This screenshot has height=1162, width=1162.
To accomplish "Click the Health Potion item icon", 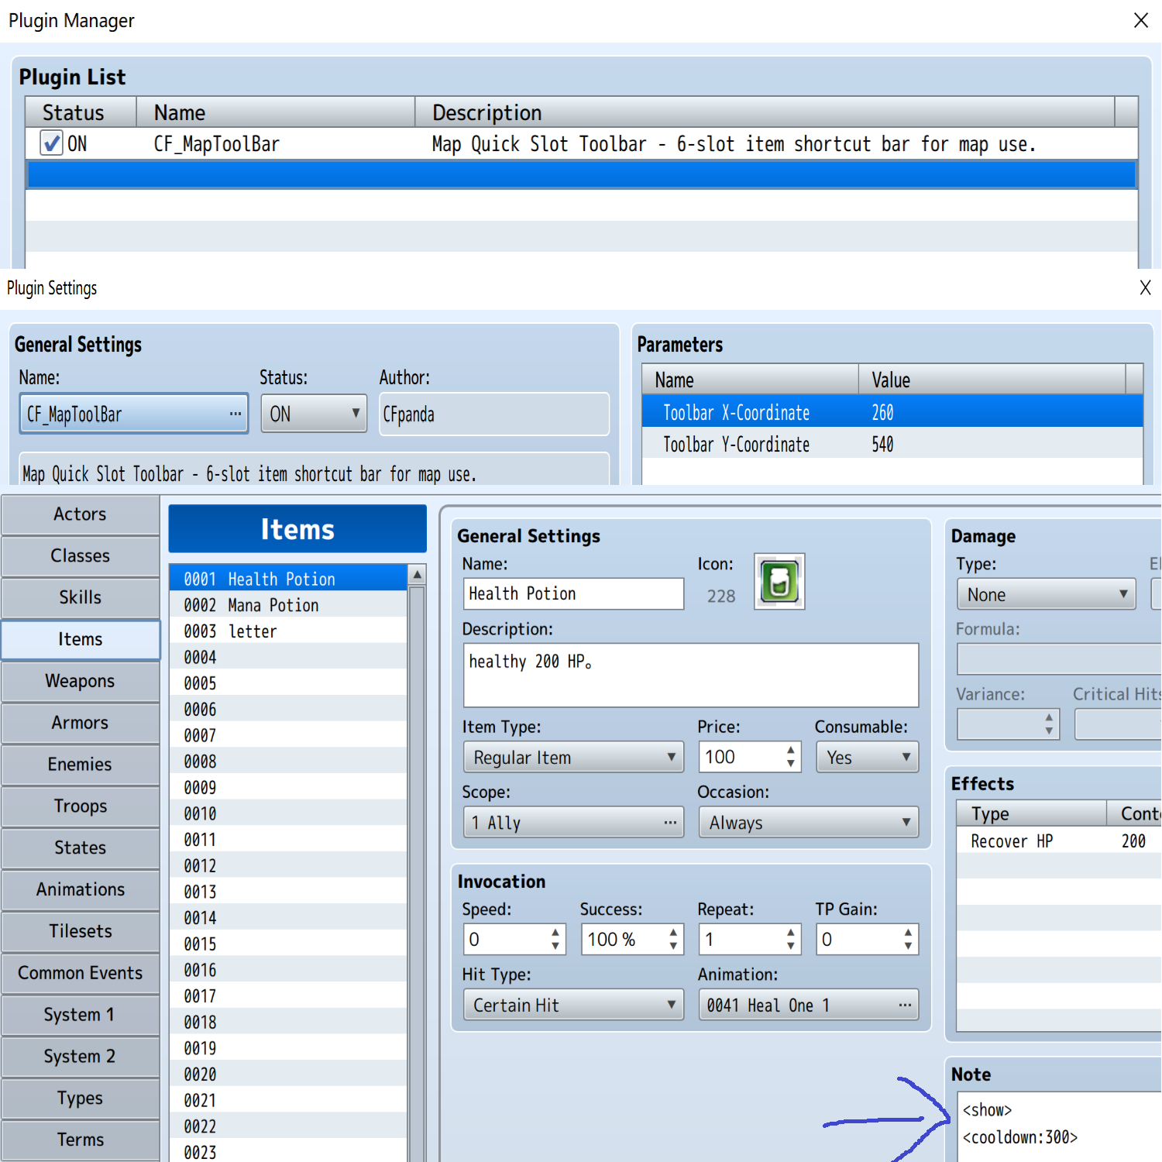I will [779, 581].
